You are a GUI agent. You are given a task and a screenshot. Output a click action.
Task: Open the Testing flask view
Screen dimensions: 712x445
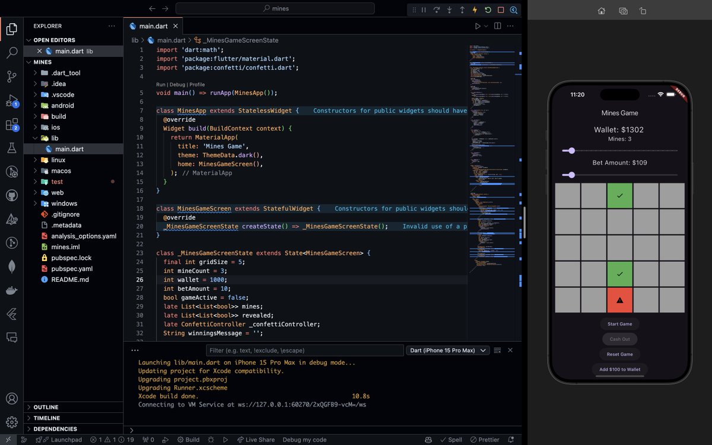11,148
